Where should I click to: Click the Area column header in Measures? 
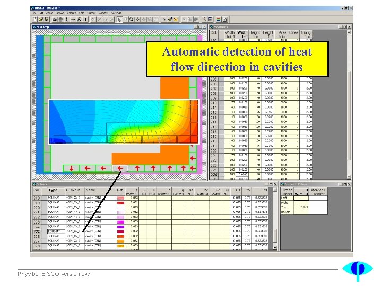281,34
